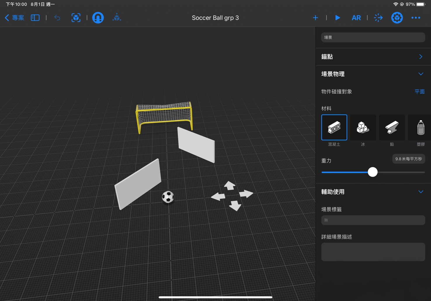Collapse the 輔助使用 section

(x=420, y=192)
